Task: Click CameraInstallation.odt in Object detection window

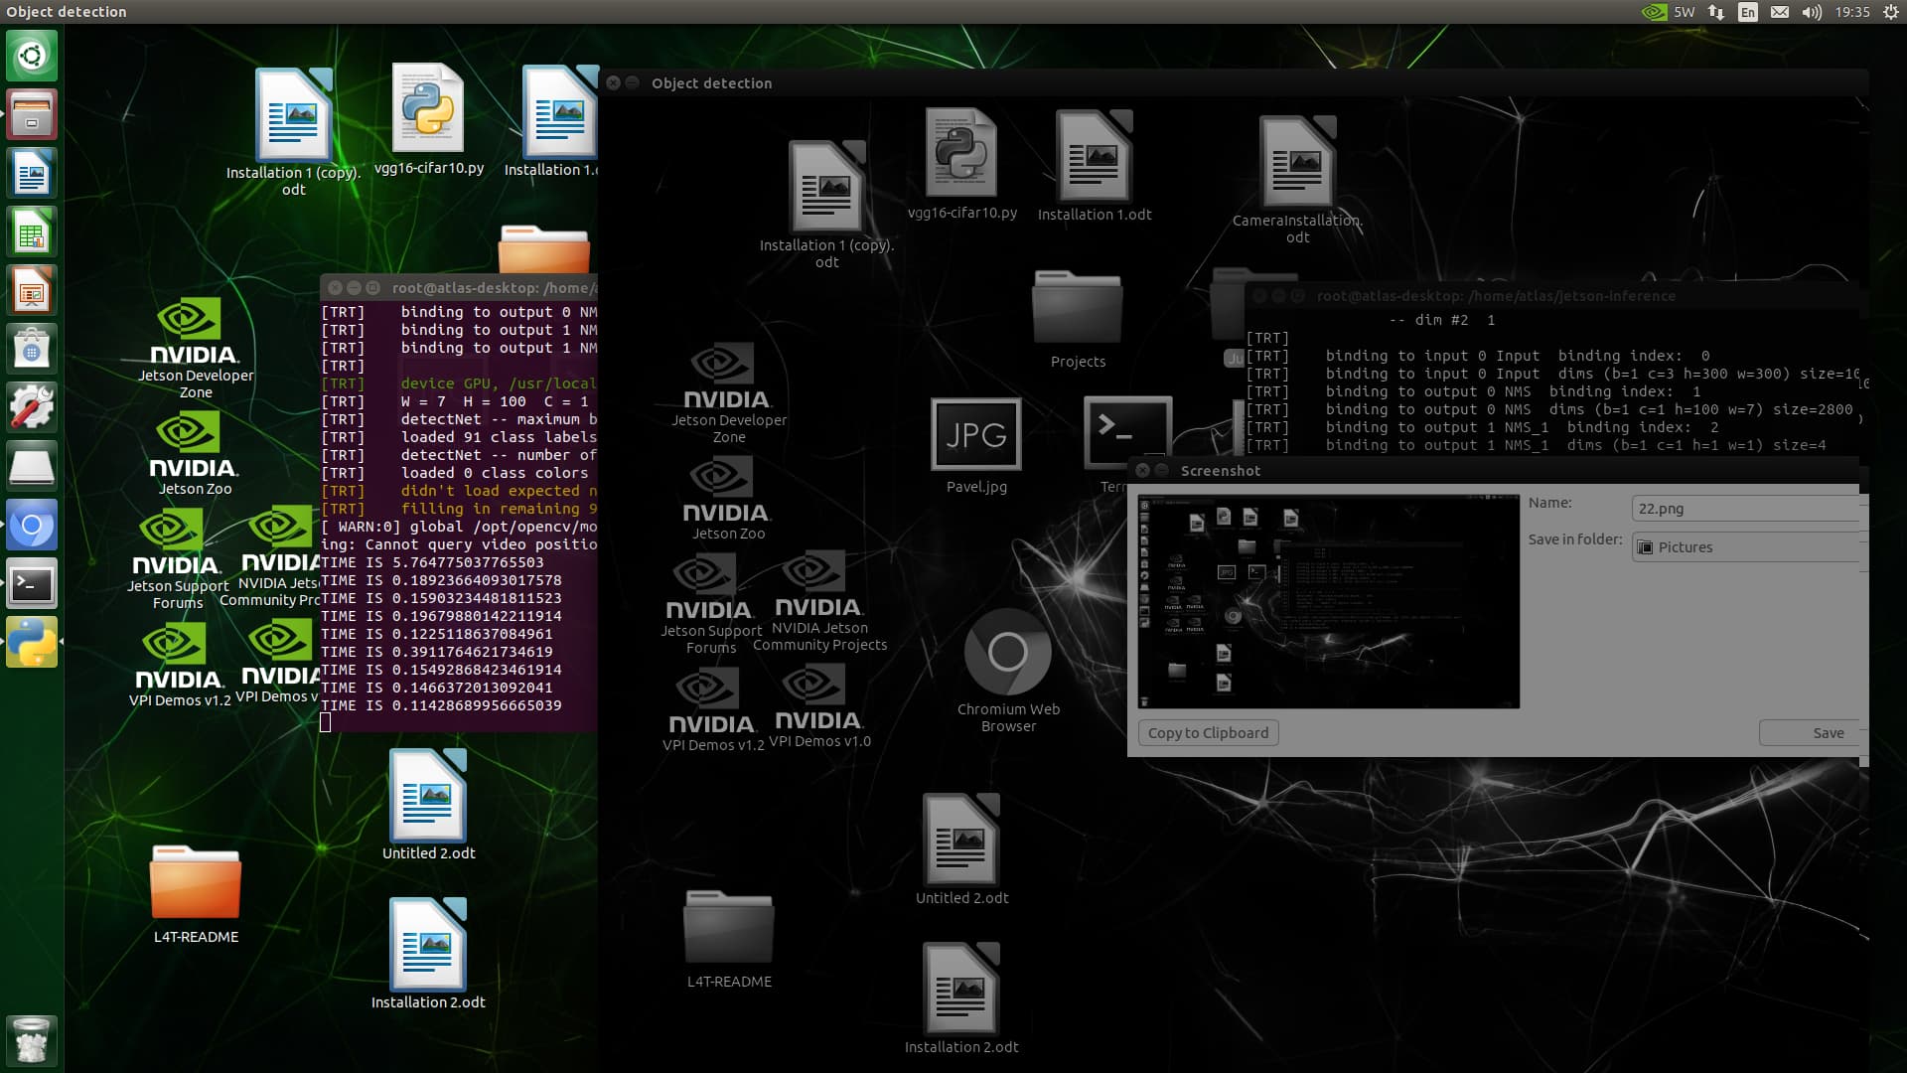Action: point(1297,180)
